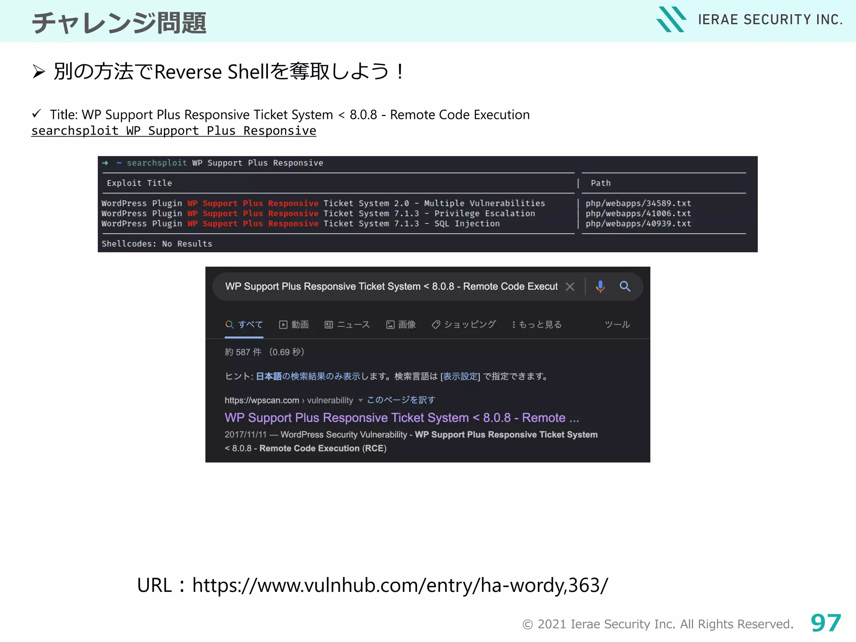The image size is (856, 642).
Task: Click the IERAE SECURITY INC. company name
Action: pos(770,20)
